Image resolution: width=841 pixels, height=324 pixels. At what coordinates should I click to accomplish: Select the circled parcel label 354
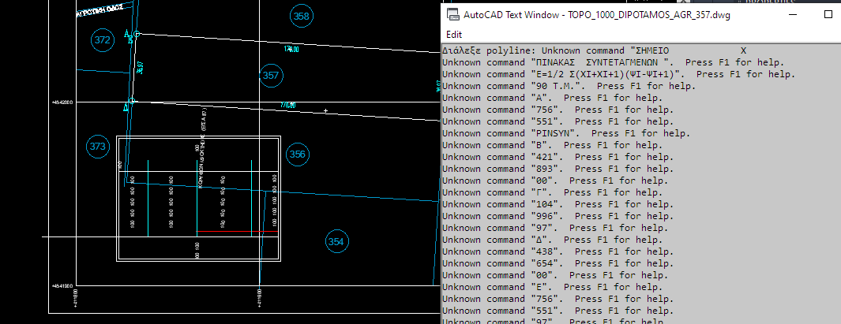[x=336, y=242]
